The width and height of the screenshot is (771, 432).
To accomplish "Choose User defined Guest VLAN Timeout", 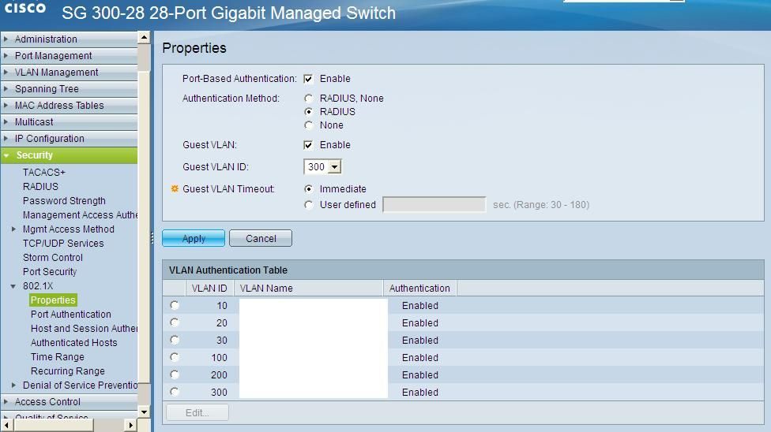I will pos(308,205).
